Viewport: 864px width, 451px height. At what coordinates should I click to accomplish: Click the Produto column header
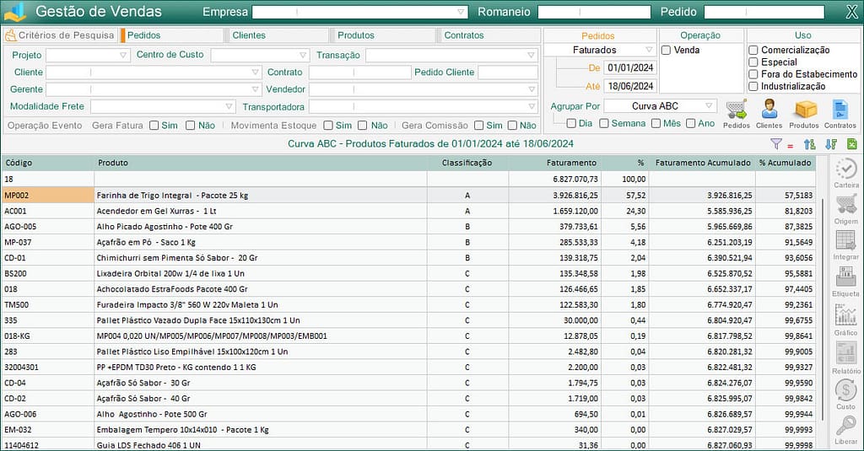260,163
